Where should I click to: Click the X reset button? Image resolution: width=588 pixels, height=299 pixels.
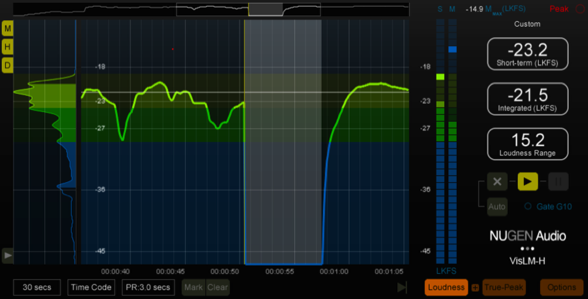(x=497, y=182)
